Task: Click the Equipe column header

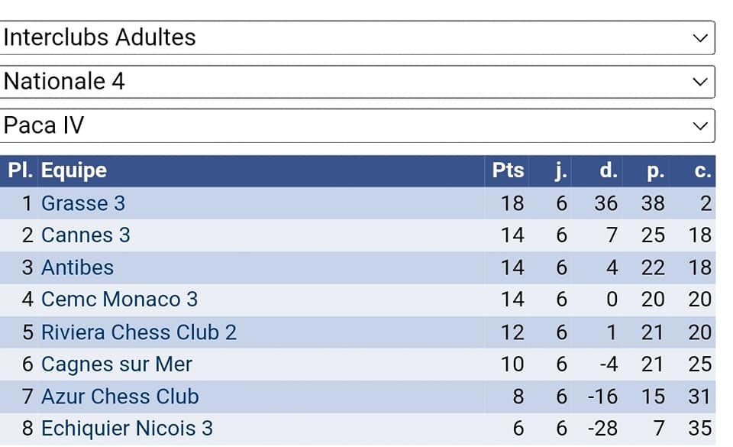Action: pos(74,170)
